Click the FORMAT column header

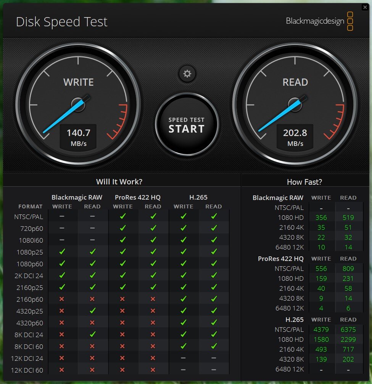(x=31, y=206)
